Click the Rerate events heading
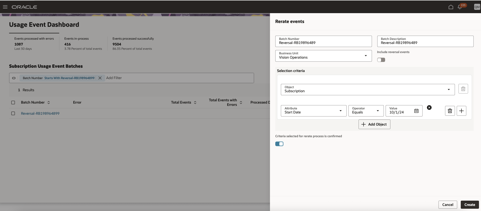This screenshot has width=481, height=211. 290,21
